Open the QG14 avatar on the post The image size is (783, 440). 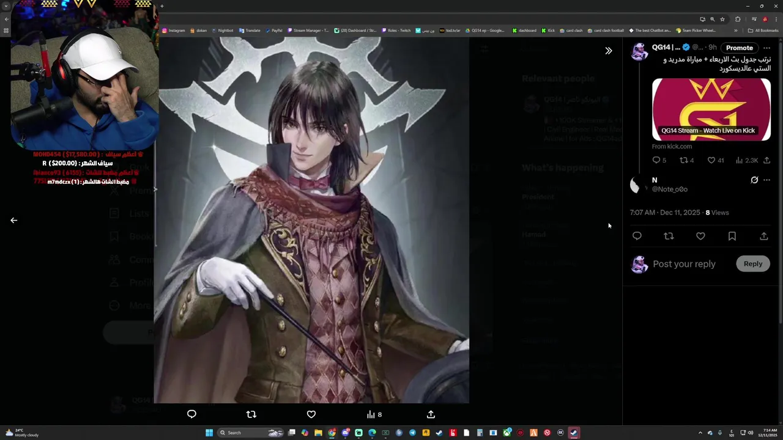639,52
